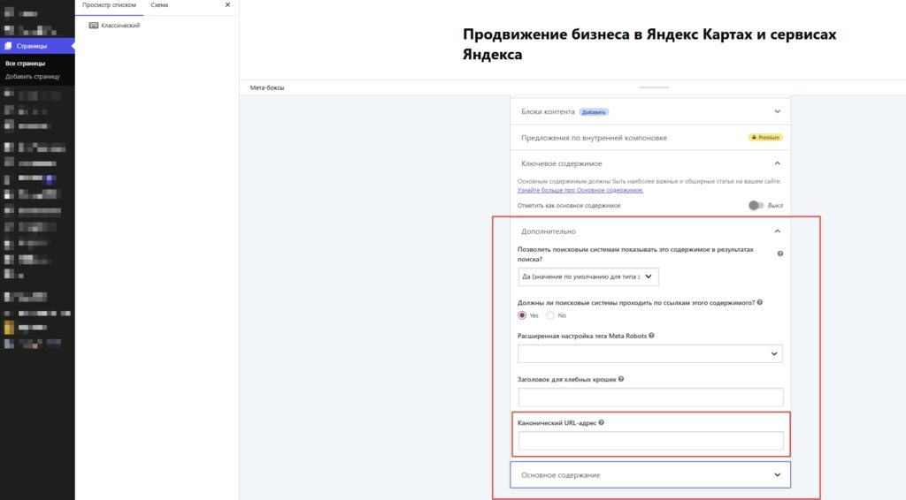Focus the breadcrumbs title input field
906x500 pixels.
[x=650, y=397]
